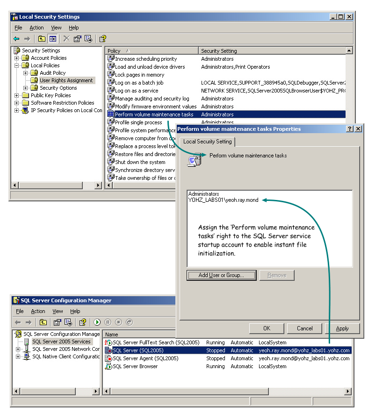Select Security Options in the tree
This screenshot has width=368, height=420.
(58, 88)
